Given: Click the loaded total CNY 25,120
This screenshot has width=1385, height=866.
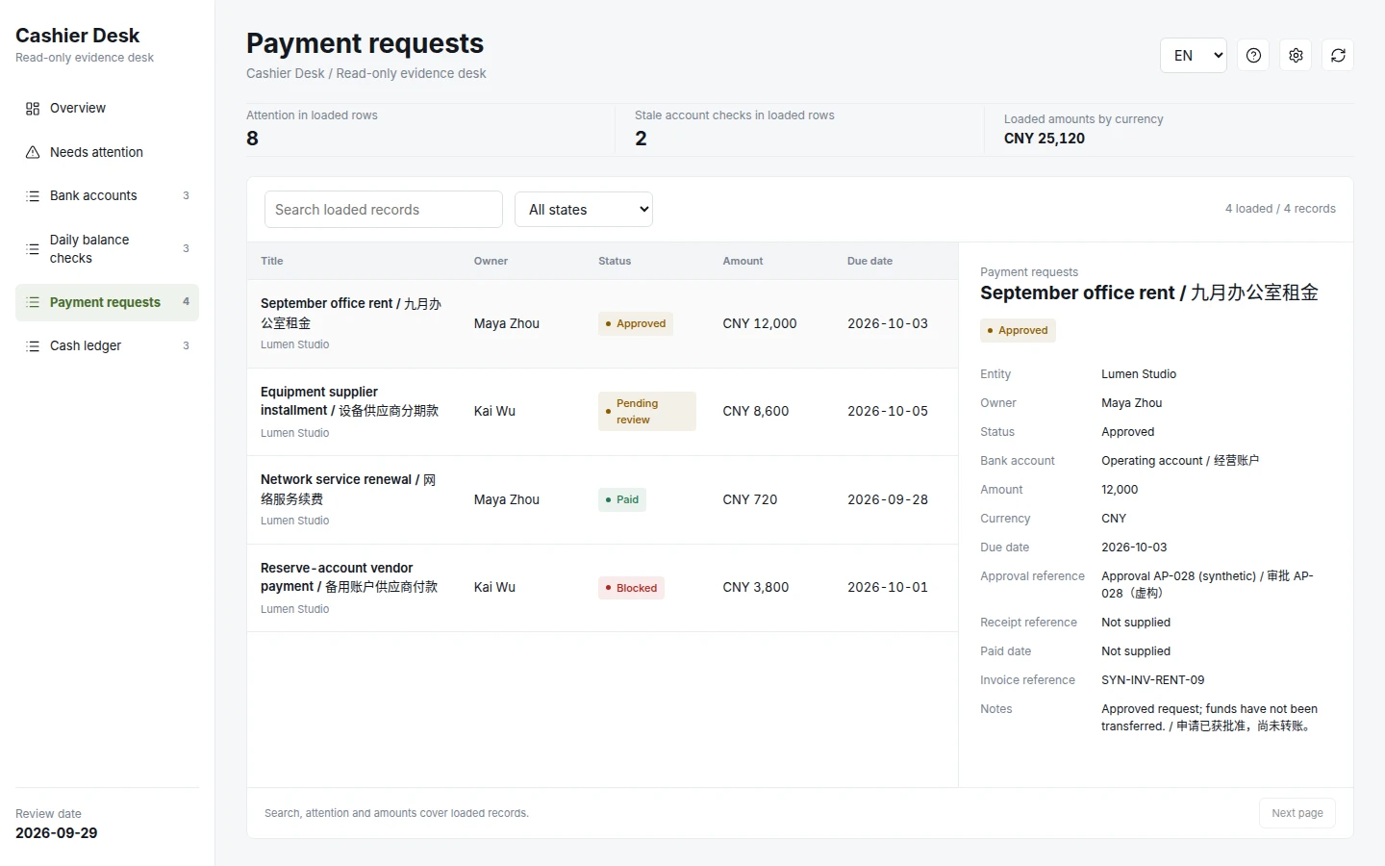Looking at the screenshot, I should point(1045,139).
